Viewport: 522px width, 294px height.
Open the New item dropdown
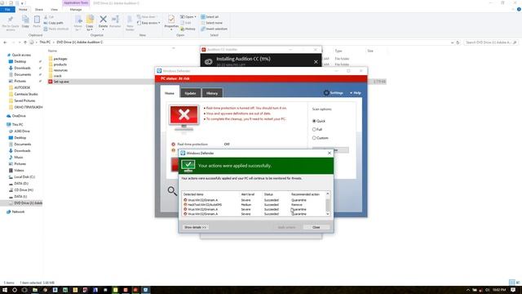click(x=148, y=16)
